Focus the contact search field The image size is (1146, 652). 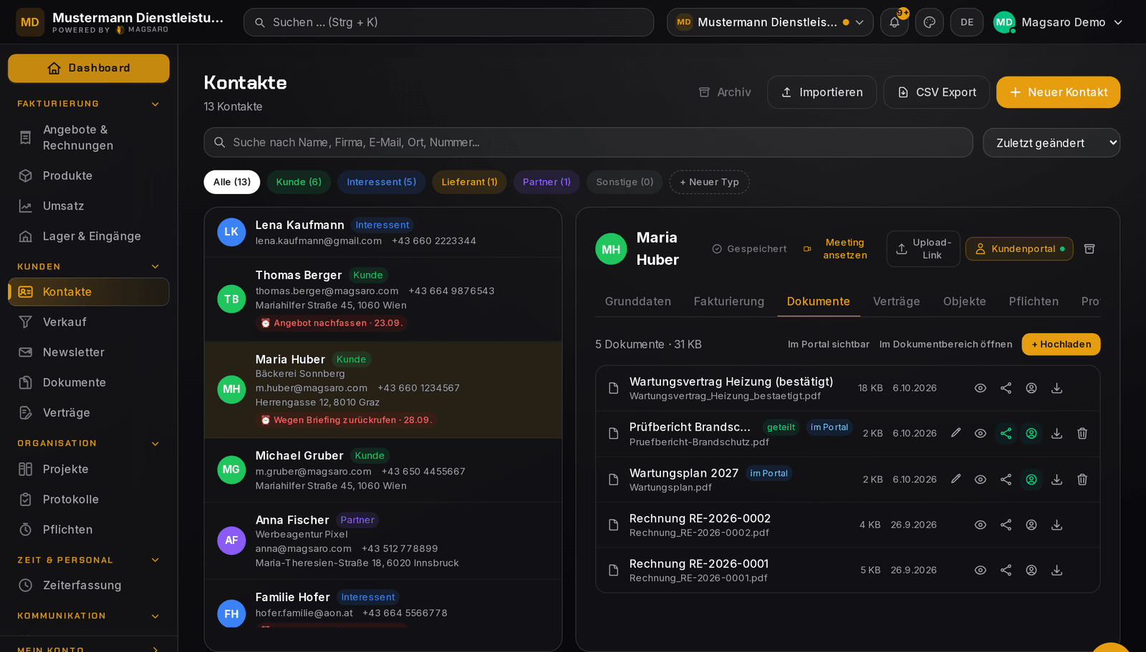(588, 142)
